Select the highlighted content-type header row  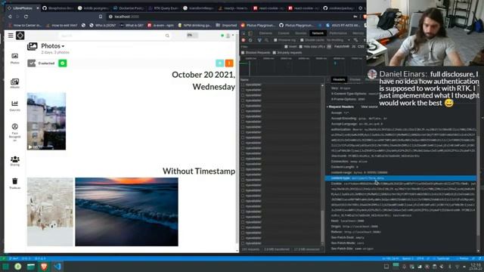tap(401, 178)
